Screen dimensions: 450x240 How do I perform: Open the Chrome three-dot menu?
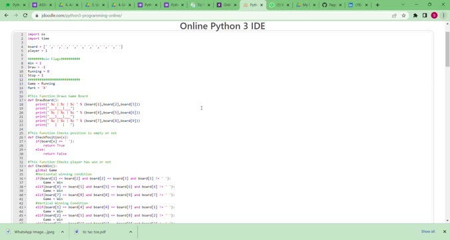444,15
